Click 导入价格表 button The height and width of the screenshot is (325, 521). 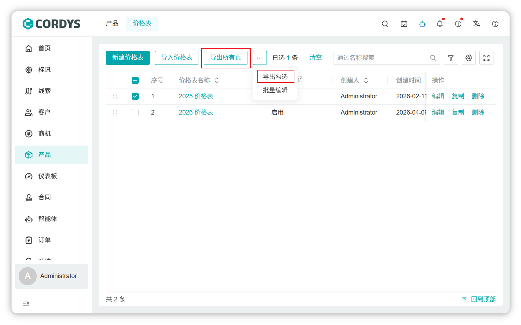pyautogui.click(x=176, y=58)
